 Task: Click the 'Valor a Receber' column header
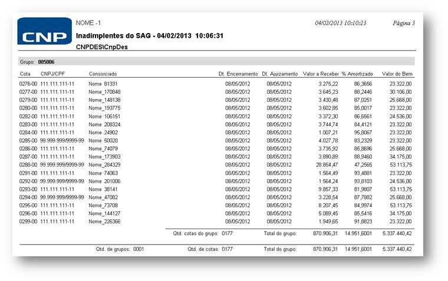point(321,74)
